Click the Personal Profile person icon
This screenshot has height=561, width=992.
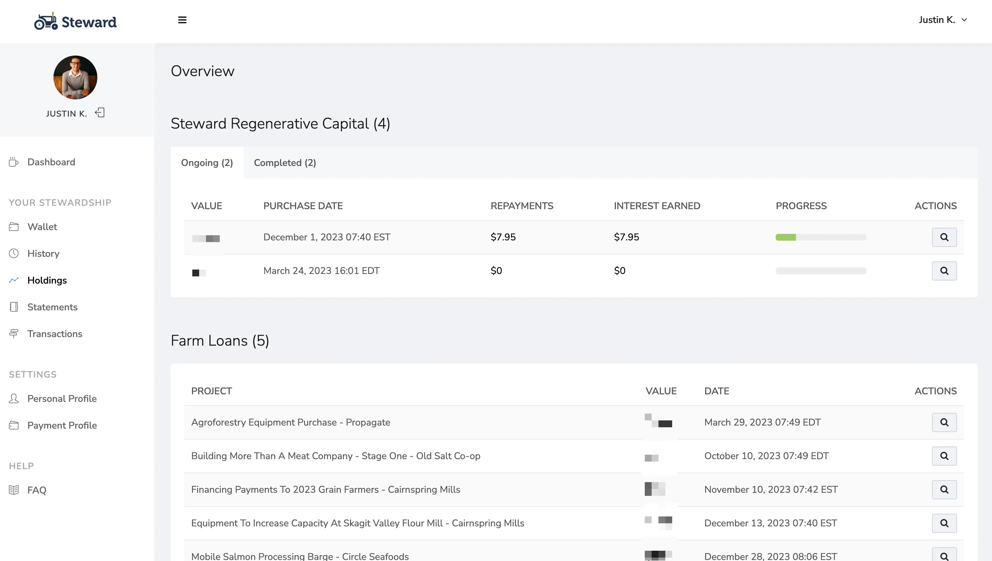click(x=13, y=398)
